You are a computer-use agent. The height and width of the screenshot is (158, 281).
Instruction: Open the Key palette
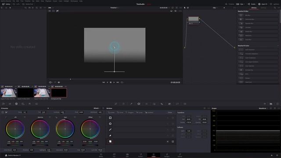(x=169, y=104)
